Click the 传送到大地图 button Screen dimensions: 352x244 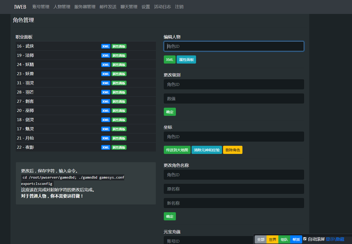(177, 150)
